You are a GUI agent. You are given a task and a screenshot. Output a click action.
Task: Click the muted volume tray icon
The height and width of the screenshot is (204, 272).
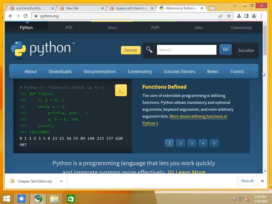(247, 199)
